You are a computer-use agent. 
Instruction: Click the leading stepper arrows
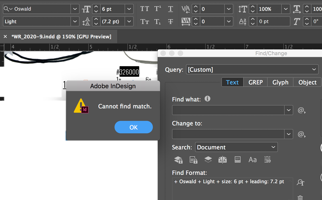tap(96, 22)
